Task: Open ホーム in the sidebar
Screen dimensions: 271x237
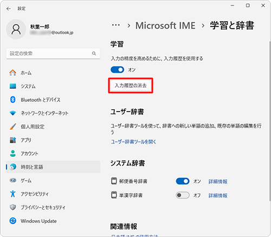Action: pos(53,73)
